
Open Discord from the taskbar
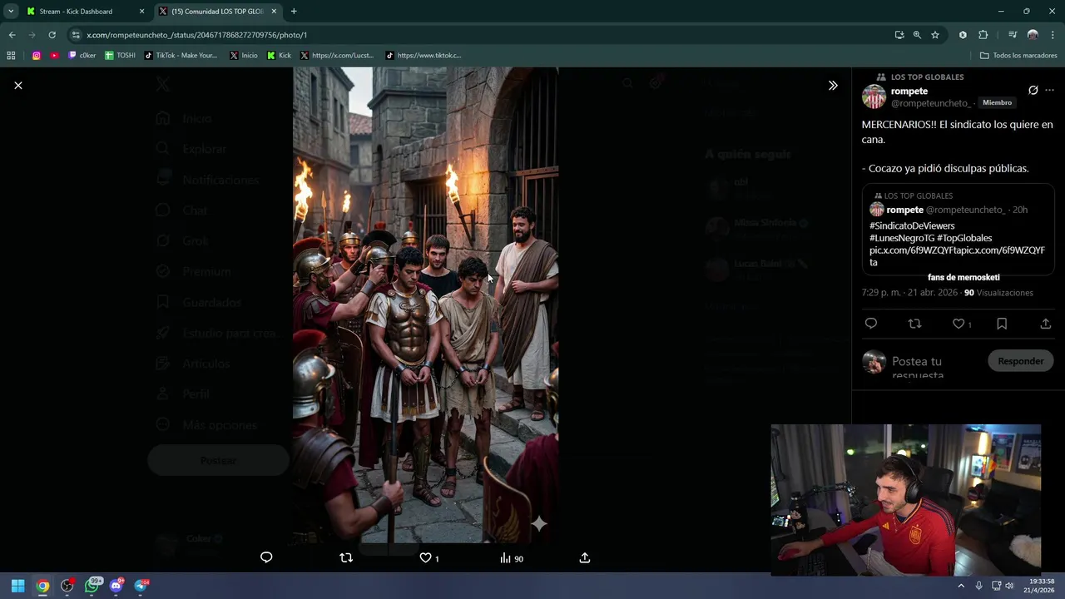click(x=116, y=586)
